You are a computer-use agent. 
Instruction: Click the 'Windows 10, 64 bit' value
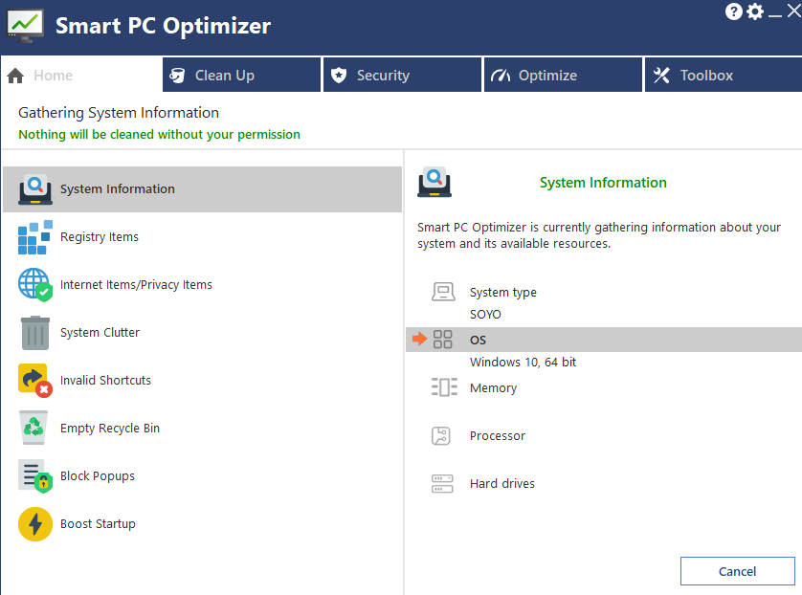[x=523, y=363]
